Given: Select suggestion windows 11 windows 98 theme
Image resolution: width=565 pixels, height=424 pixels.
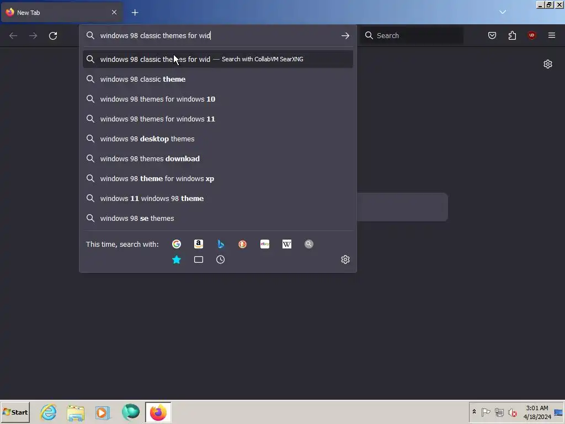Looking at the screenshot, I should [218, 198].
